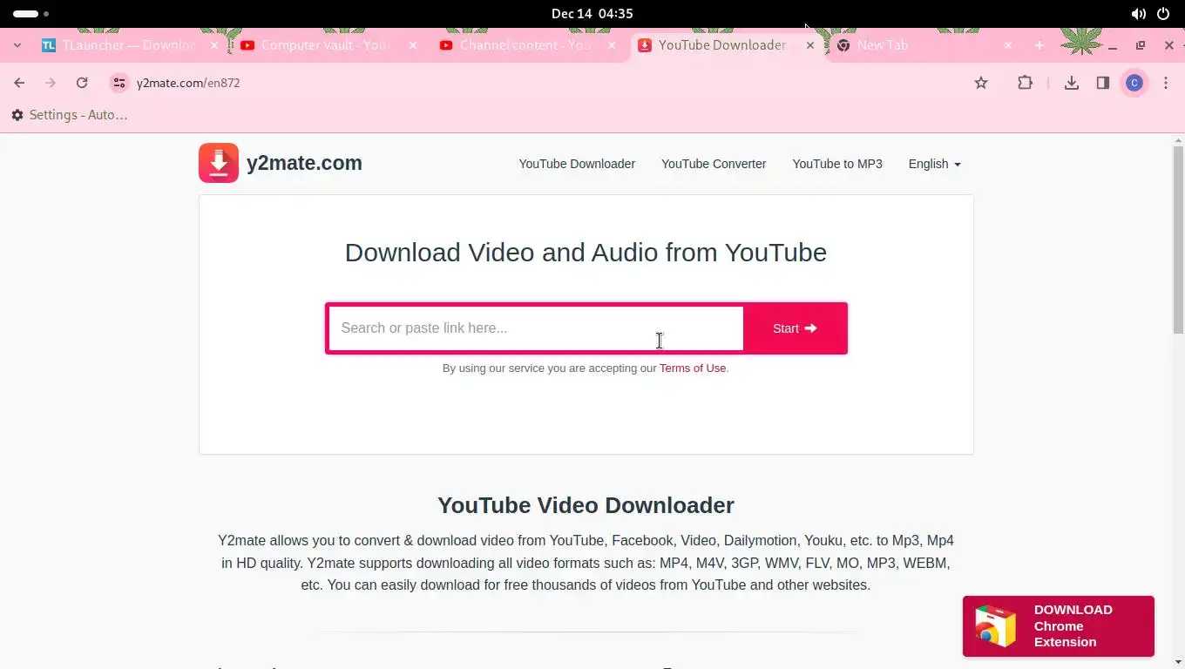Image resolution: width=1185 pixels, height=669 pixels.
Task: Go back with the browser back arrow
Action: point(19,83)
